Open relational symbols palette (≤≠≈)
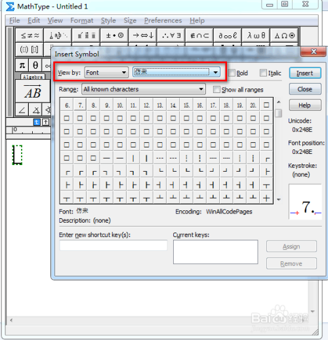The width and height of the screenshot is (328, 340). (x=30, y=35)
